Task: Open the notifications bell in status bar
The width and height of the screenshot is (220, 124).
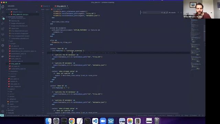Action: coord(203,115)
